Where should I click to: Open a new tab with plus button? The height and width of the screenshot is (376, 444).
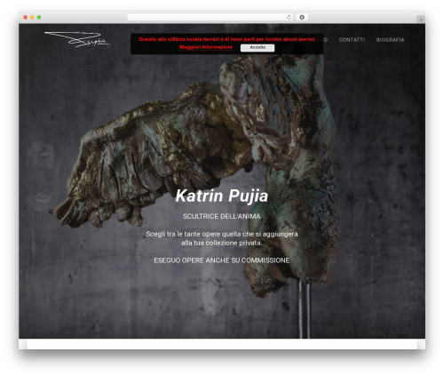(421, 20)
